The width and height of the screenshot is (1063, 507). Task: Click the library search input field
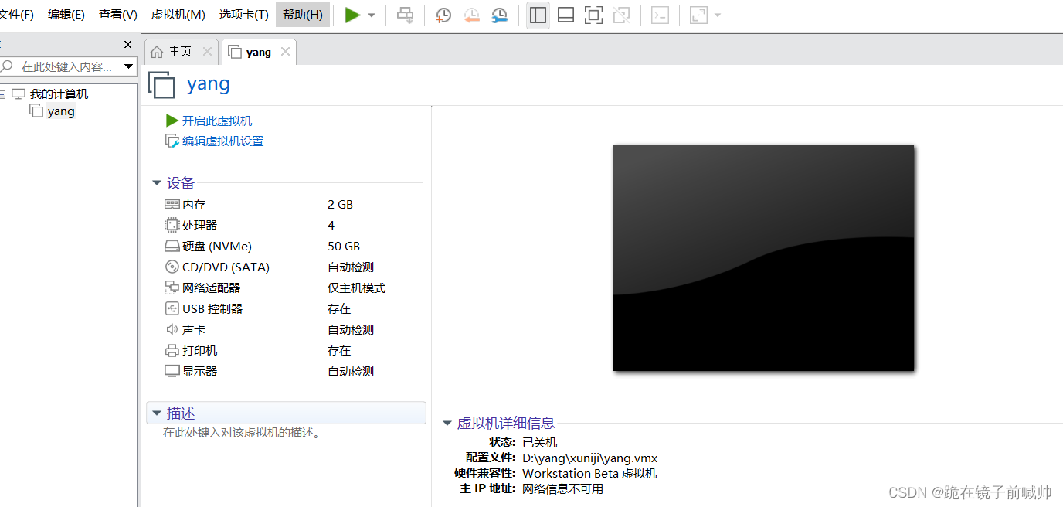[x=66, y=67]
